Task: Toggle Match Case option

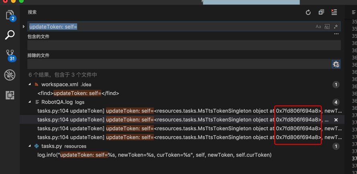Action: pos(318,26)
